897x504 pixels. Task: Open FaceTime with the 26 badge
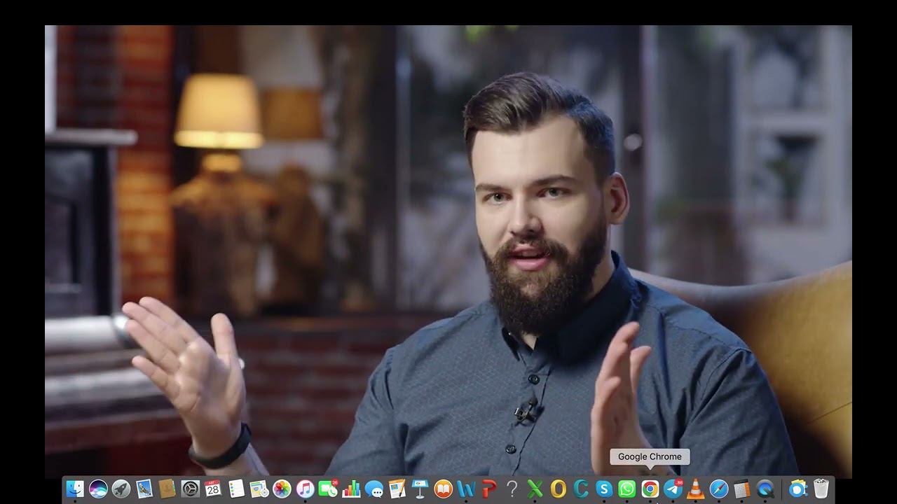[328, 489]
